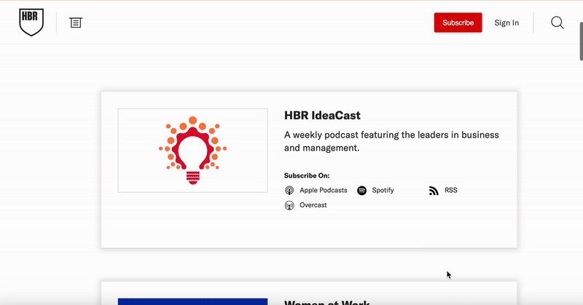Open the HBR IdeaCast title
The width and height of the screenshot is (583, 305).
point(322,116)
